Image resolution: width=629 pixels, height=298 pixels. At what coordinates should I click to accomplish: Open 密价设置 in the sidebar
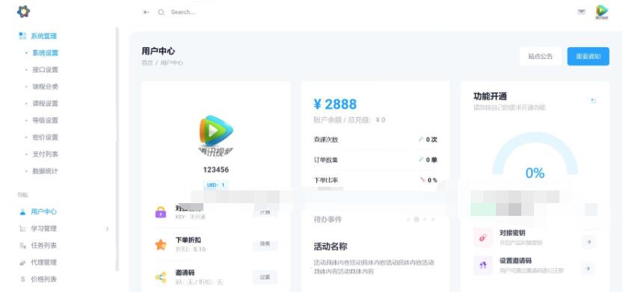[45, 137]
